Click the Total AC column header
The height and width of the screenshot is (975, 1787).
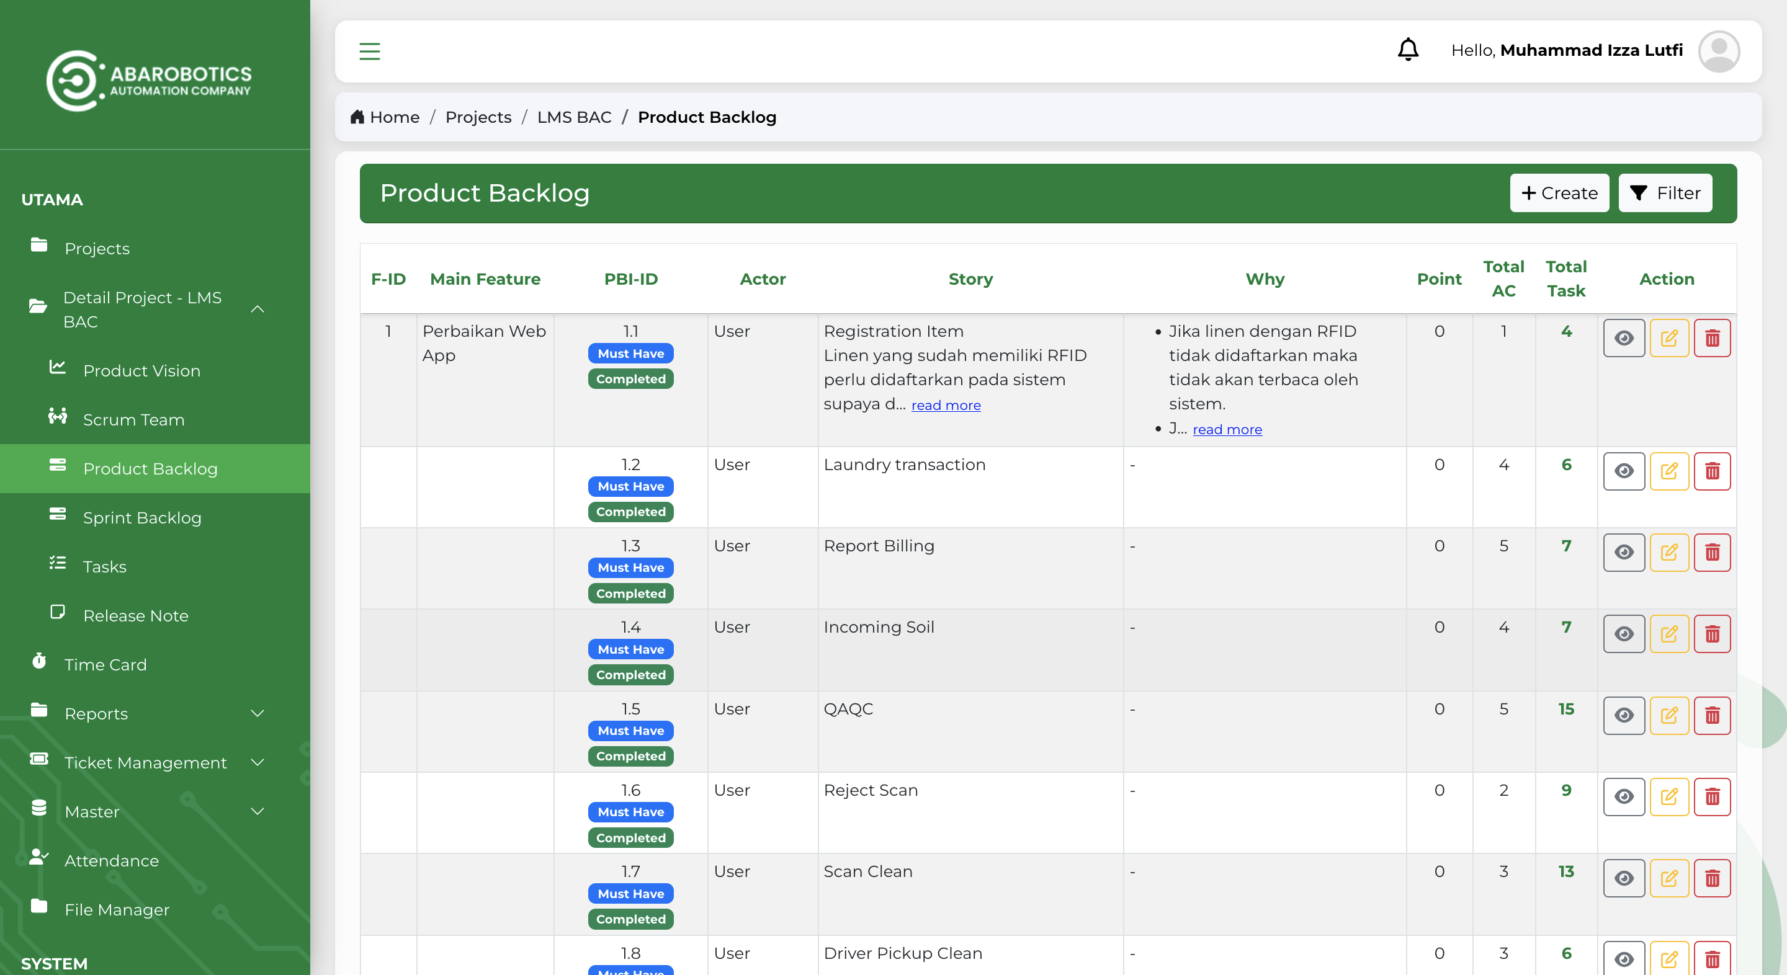tap(1503, 278)
